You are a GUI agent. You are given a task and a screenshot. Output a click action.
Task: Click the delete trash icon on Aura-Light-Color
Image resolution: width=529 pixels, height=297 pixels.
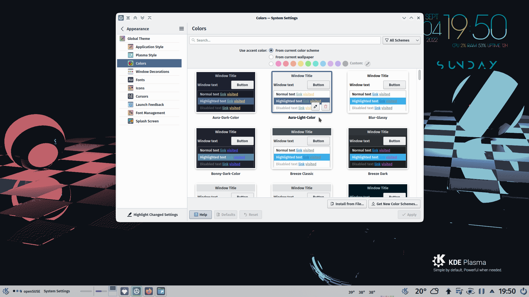(326, 106)
